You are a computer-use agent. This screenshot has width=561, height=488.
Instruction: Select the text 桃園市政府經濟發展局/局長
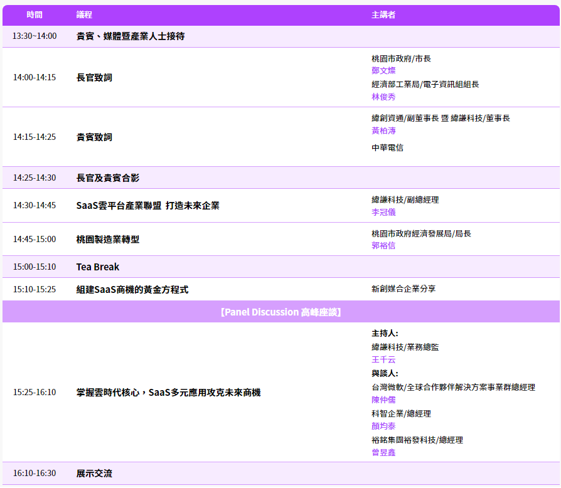[421, 234]
